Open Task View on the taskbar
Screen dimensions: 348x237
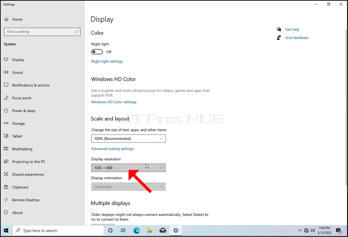123,231
